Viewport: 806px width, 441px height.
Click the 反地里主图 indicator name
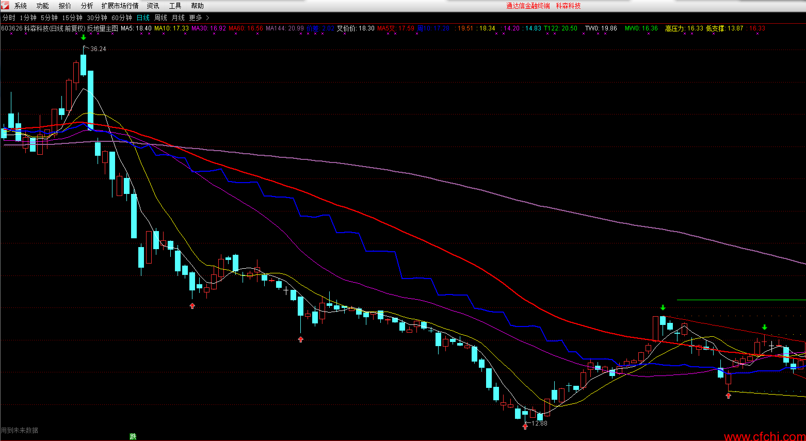pyautogui.click(x=103, y=28)
